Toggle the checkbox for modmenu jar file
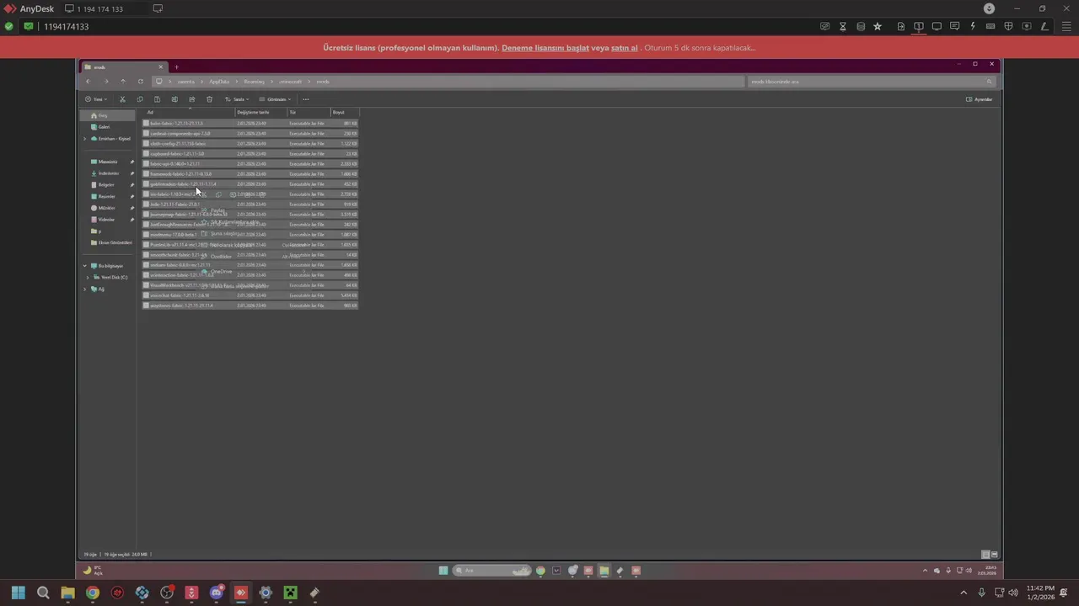Viewport: 1079px width, 606px height. 146,235
